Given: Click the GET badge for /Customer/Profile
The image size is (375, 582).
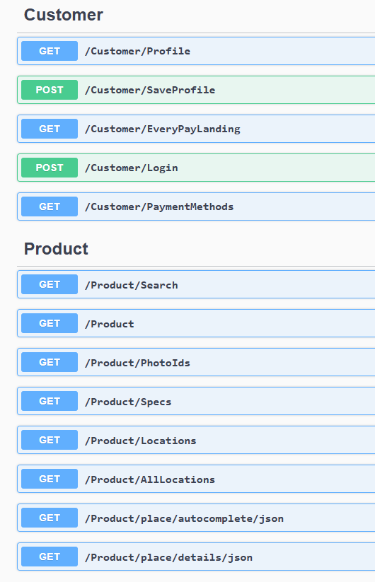Looking at the screenshot, I should (x=50, y=51).
